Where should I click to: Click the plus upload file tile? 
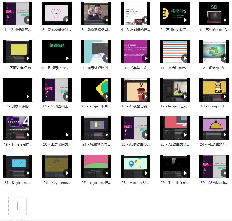17,206
